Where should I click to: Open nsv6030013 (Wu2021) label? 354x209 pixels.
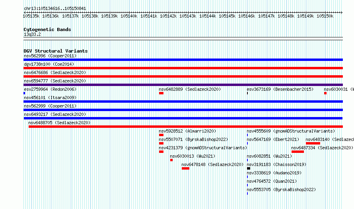193,156
